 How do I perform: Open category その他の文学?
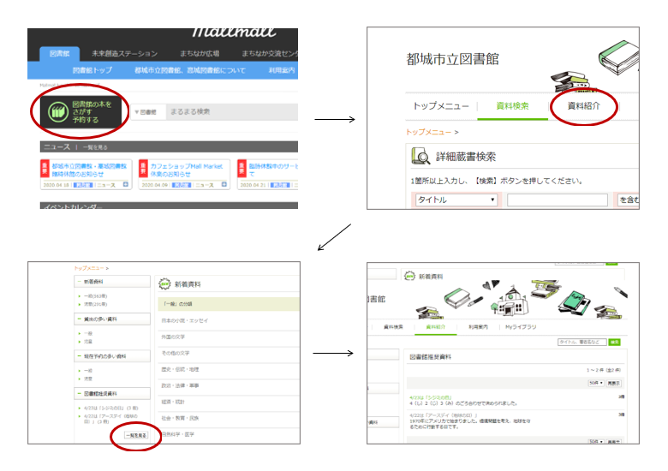click(x=176, y=353)
